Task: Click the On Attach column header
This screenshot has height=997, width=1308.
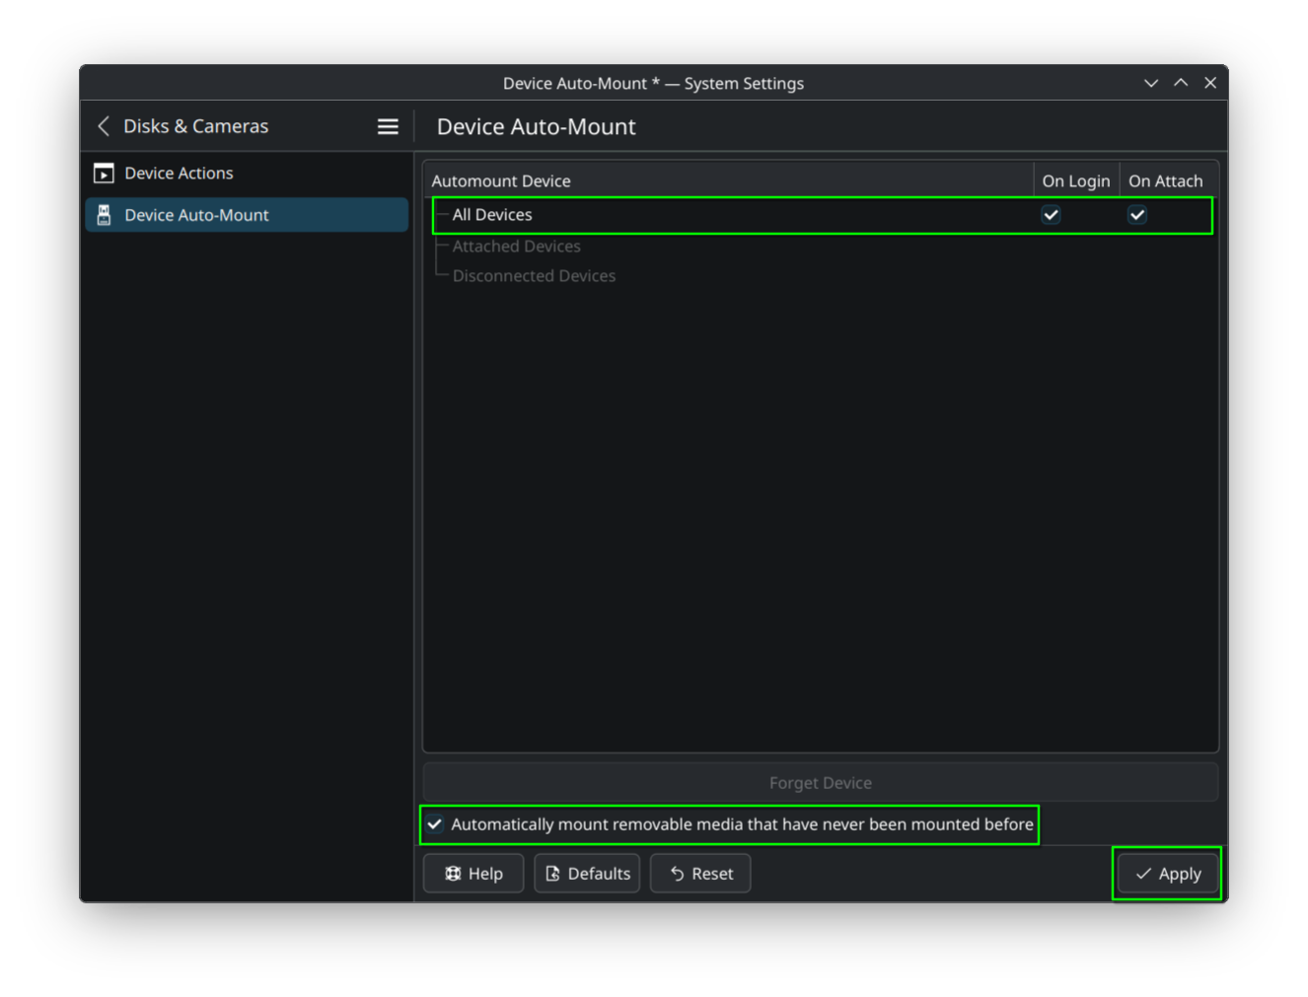Action: tap(1167, 180)
